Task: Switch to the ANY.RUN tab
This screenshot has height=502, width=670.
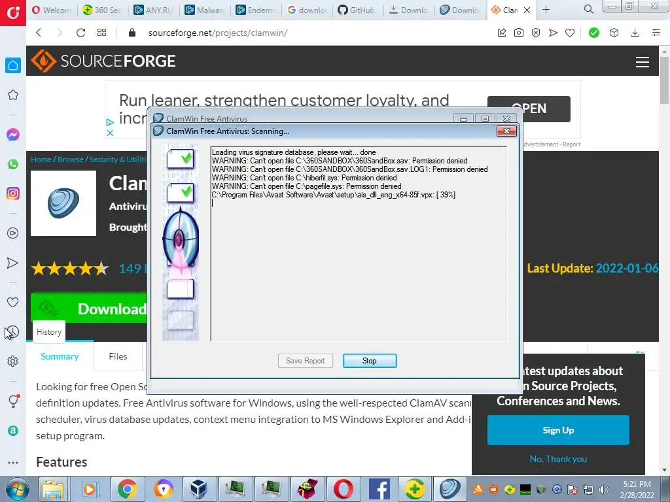Action: click(153, 10)
